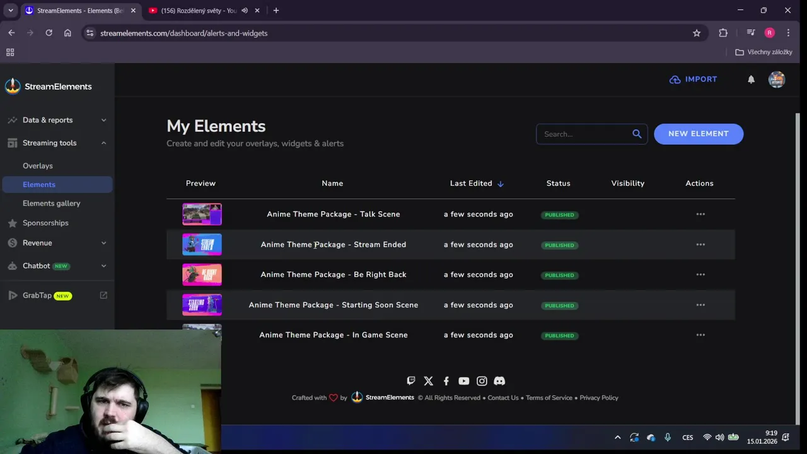The width and height of the screenshot is (807, 454).
Task: Open Terms of Service link
Action: 549,398
